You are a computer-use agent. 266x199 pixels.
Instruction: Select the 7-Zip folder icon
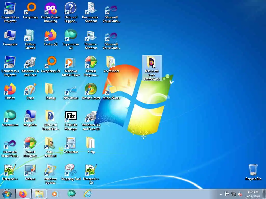91,145
